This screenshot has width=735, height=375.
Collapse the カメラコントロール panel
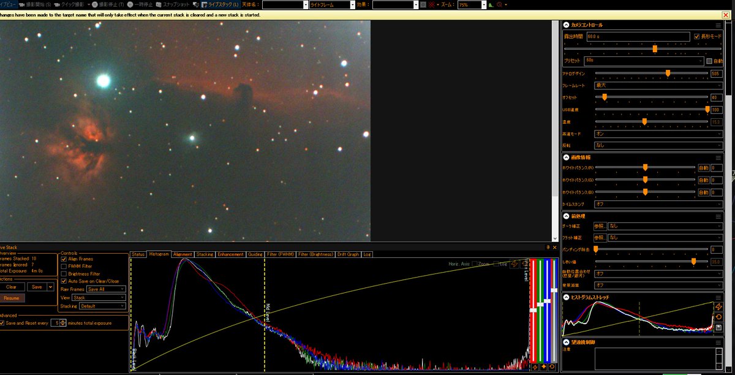tap(567, 25)
